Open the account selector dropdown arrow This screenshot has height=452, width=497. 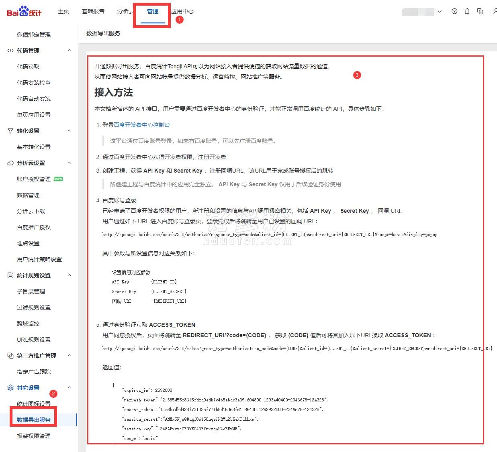click(x=440, y=12)
